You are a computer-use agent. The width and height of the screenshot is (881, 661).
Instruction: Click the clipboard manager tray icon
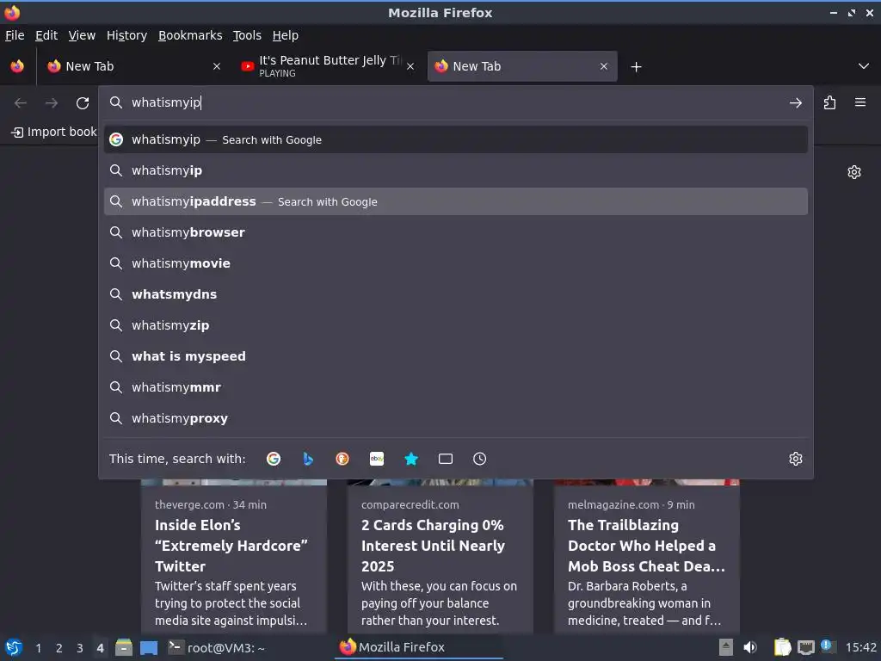coord(782,647)
